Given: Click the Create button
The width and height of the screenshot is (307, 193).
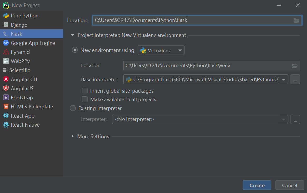Looking at the screenshot, I should (x=257, y=185).
